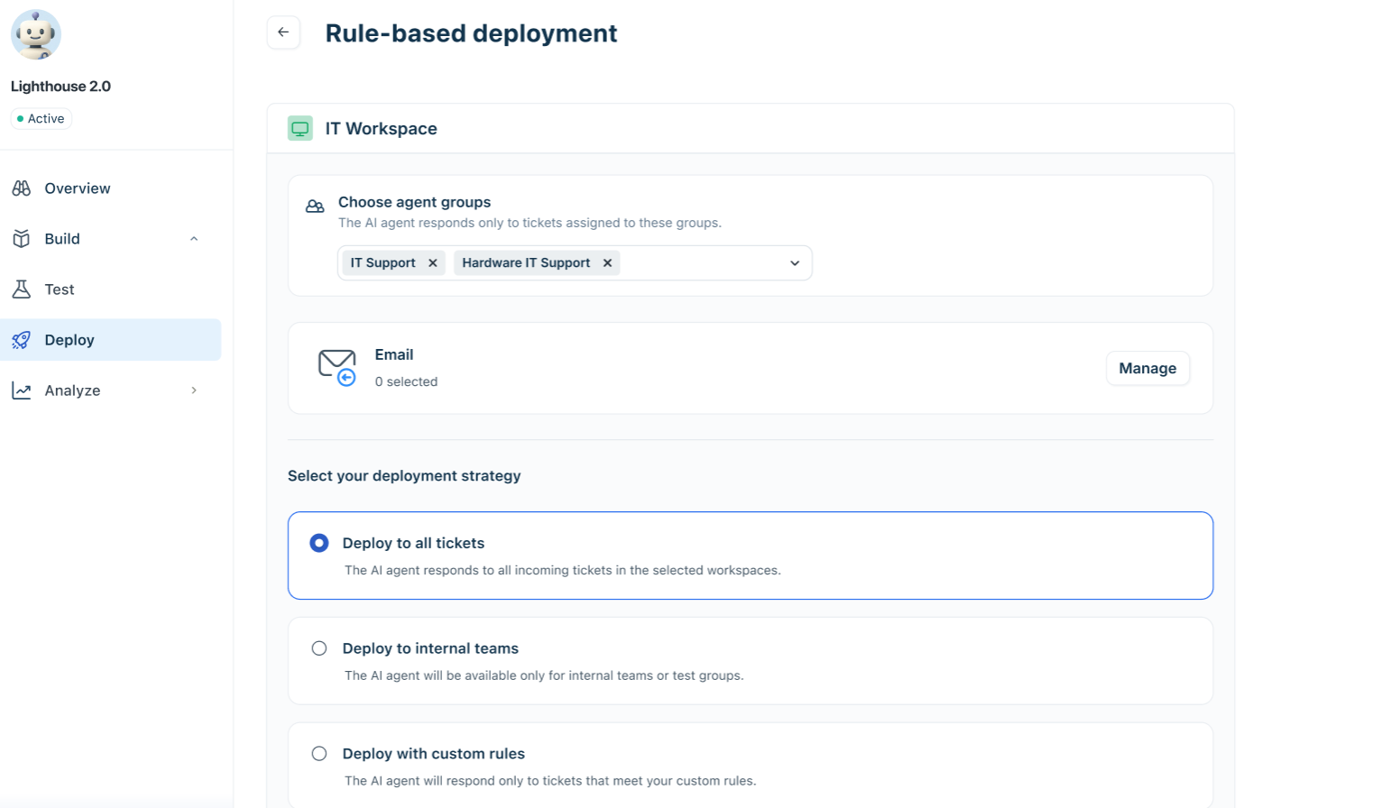
Task: Click the Lighthouse 2.0 agent name
Action: pos(60,87)
